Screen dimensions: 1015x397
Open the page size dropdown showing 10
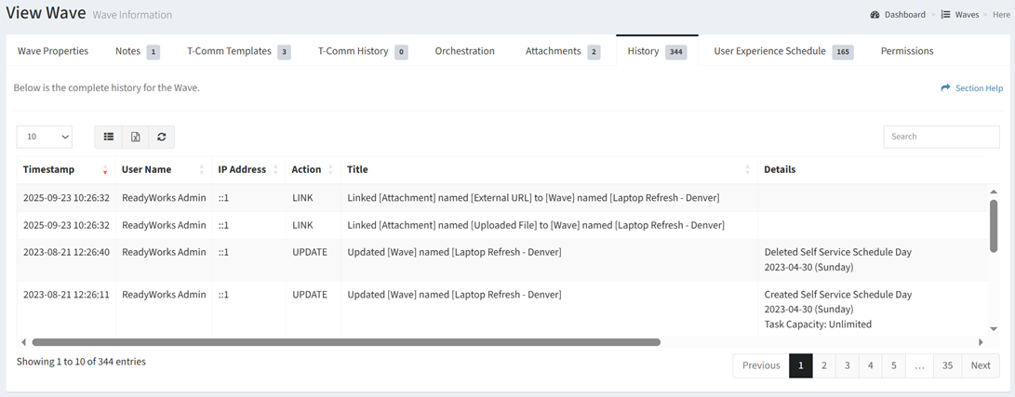coord(44,137)
